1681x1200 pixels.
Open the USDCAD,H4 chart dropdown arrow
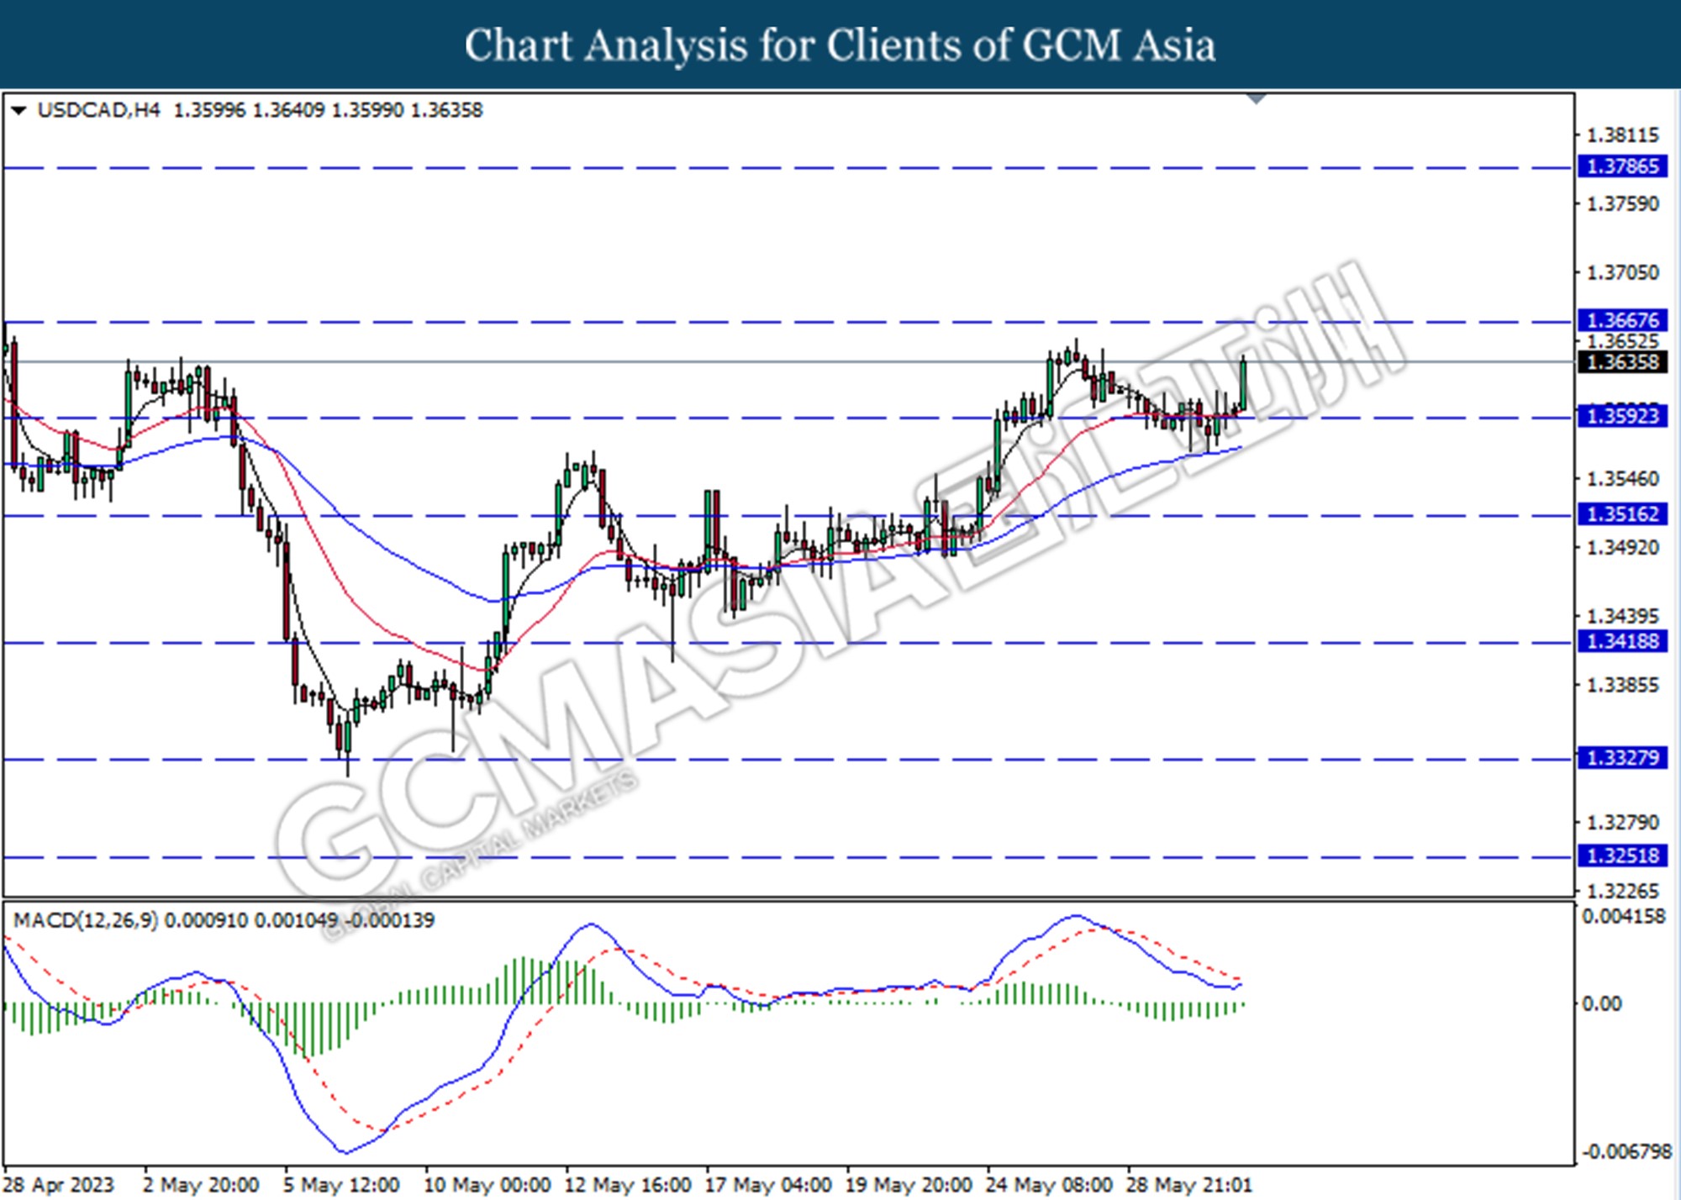(x=18, y=110)
